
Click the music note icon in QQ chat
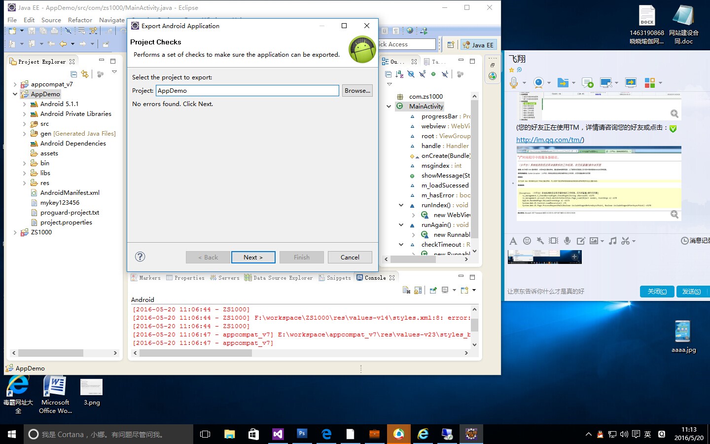[612, 241]
